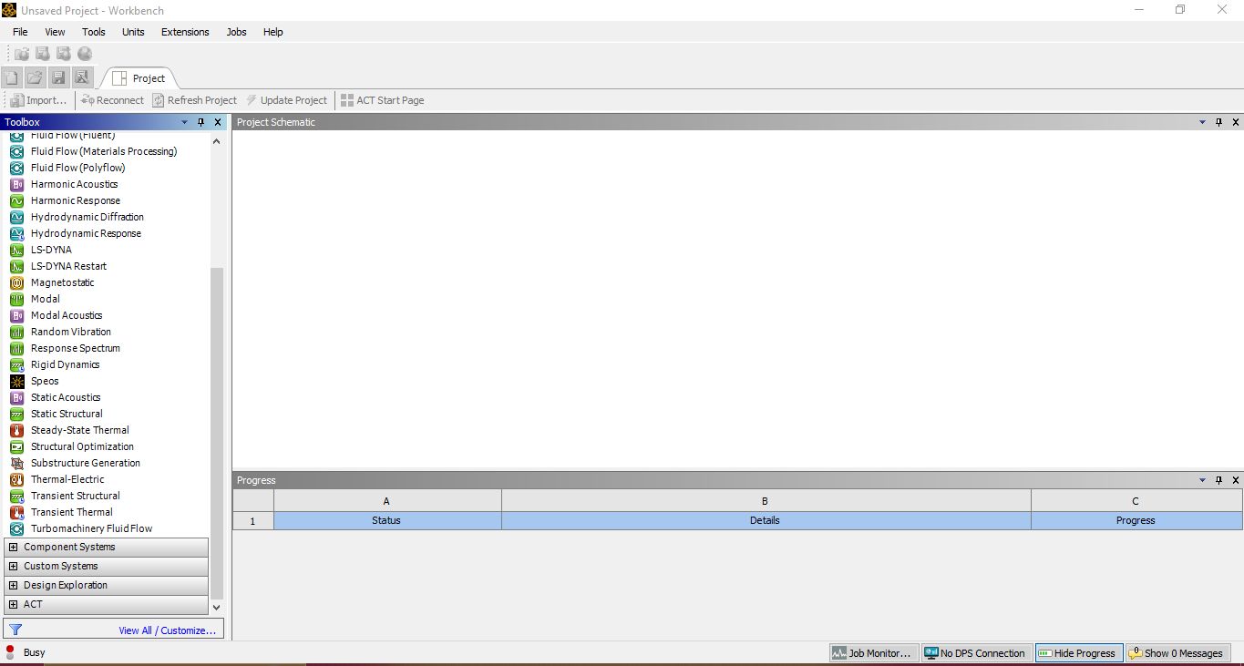Image resolution: width=1244 pixels, height=666 pixels.
Task: Open the Extensions menu
Action: point(185,32)
